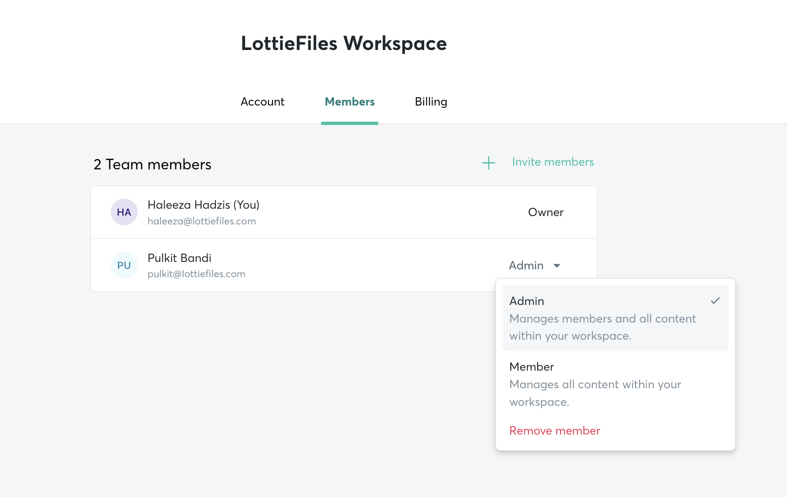The height and width of the screenshot is (497, 787).
Task: Click the haleeza@lottiefiles.com email address
Action: 202,221
